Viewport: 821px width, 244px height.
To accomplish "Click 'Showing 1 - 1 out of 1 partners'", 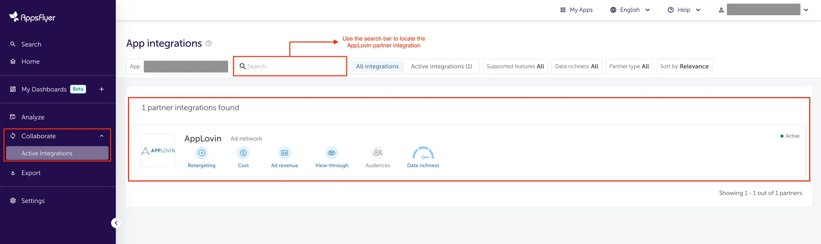I will (x=760, y=193).
